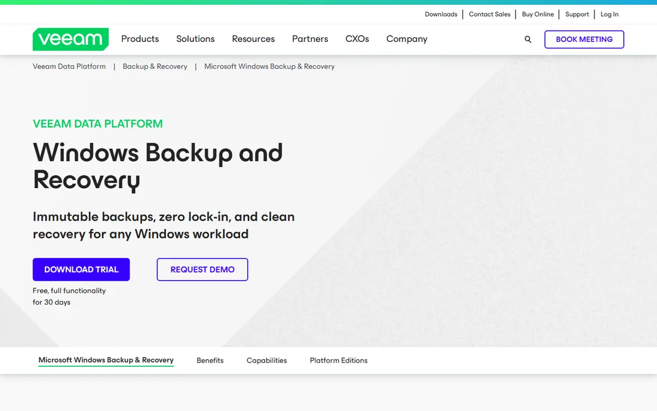Open the CXOs menu
Viewport: 657px width, 411px height.
tap(357, 39)
